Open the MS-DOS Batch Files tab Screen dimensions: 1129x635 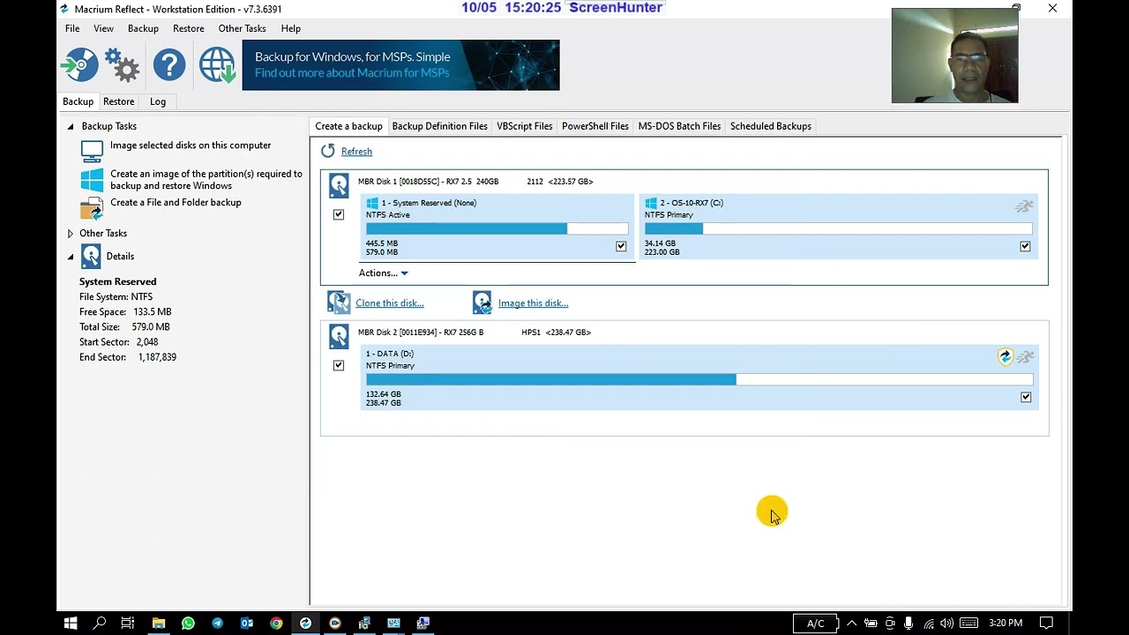point(679,126)
